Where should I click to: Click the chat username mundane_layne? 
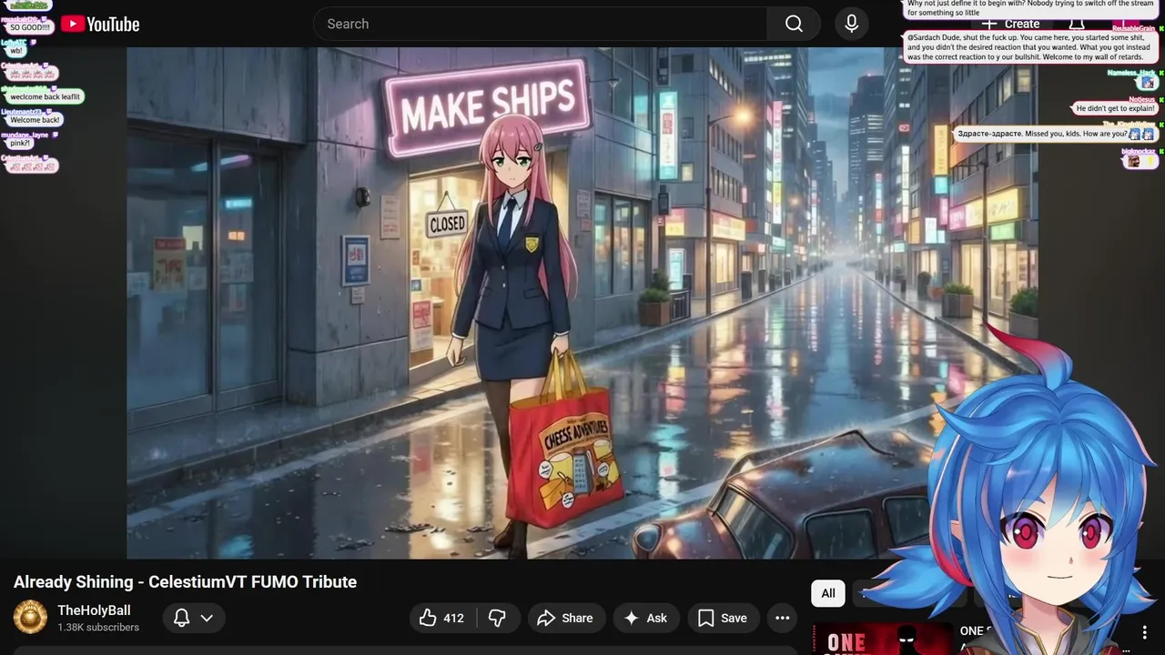[25, 135]
